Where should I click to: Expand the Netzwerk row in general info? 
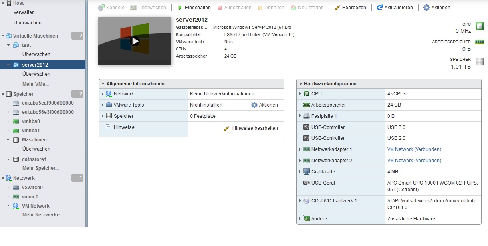tap(102, 94)
